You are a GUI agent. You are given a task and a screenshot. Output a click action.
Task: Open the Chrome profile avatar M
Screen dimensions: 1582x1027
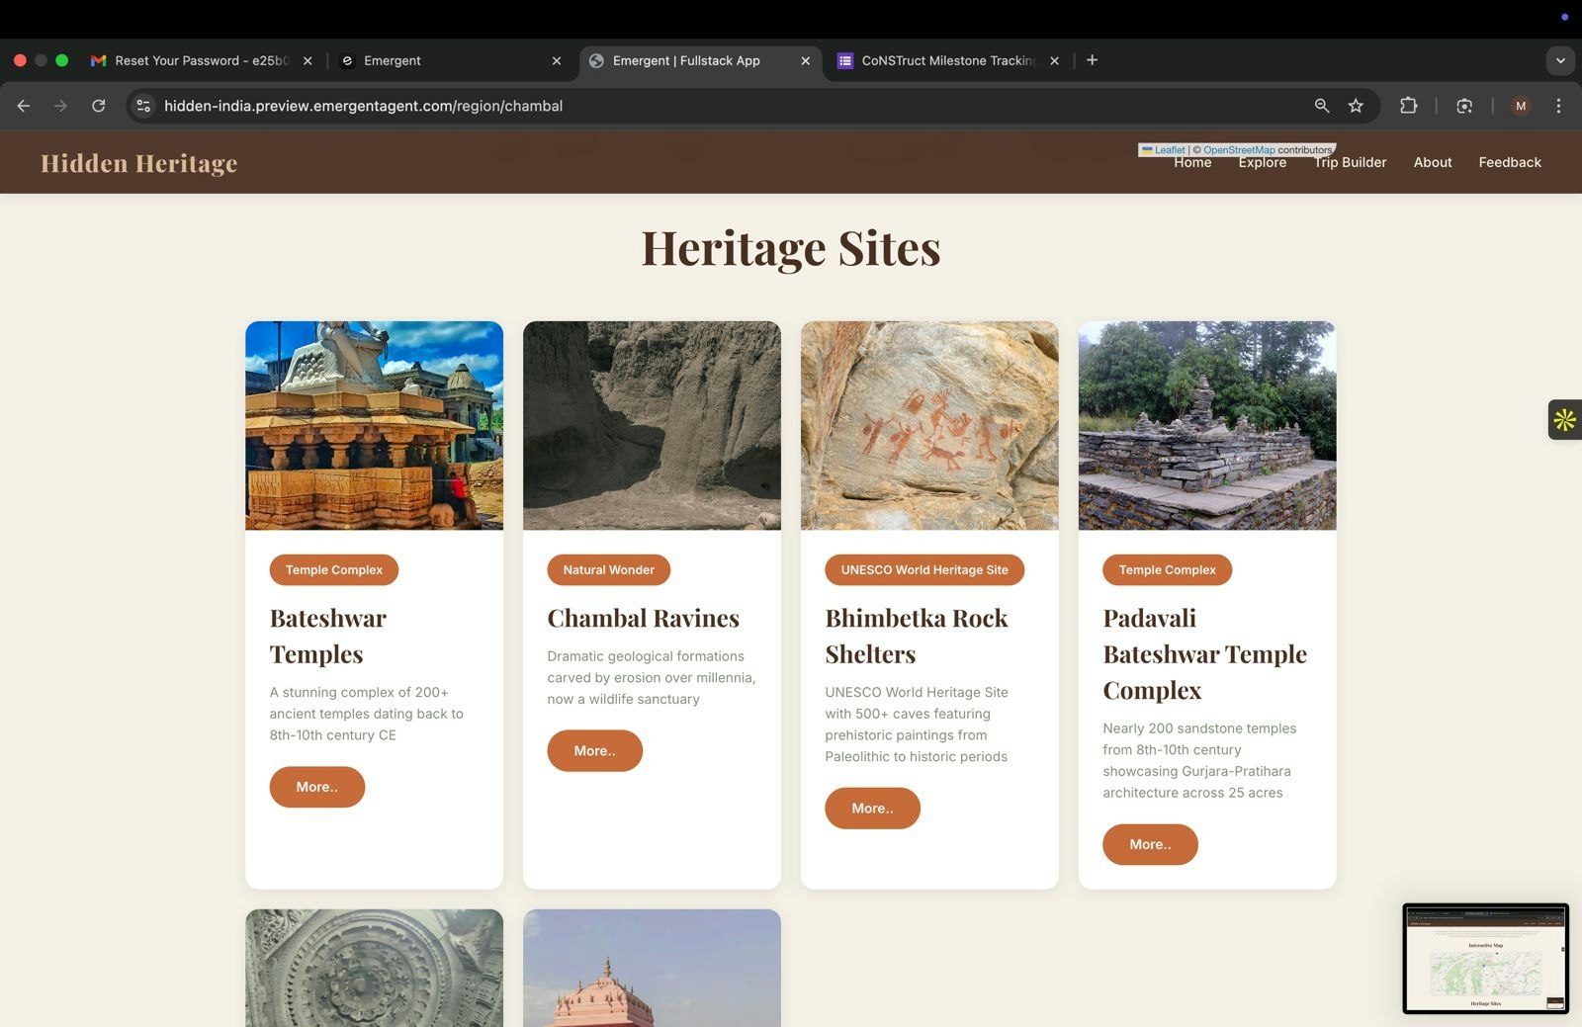(1520, 106)
